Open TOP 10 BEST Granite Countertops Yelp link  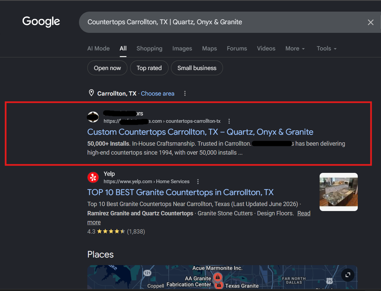coord(180,192)
